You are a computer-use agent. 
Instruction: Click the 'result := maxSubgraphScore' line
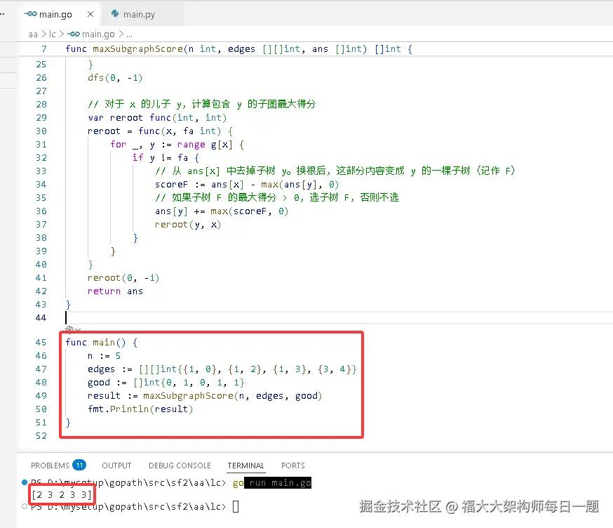coord(205,396)
